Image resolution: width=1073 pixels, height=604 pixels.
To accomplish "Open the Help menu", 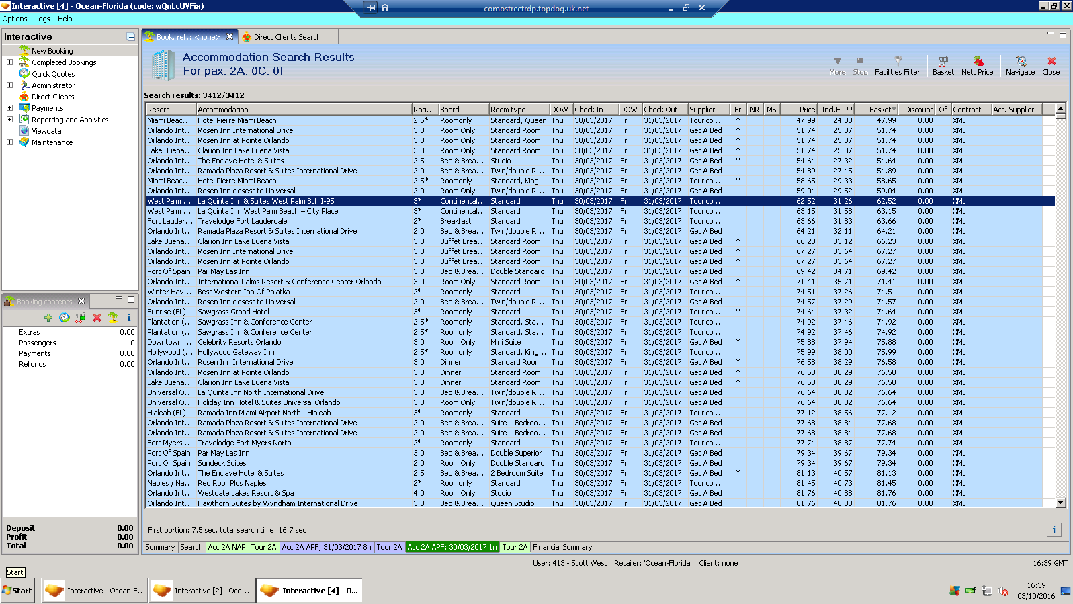I will (x=65, y=19).
